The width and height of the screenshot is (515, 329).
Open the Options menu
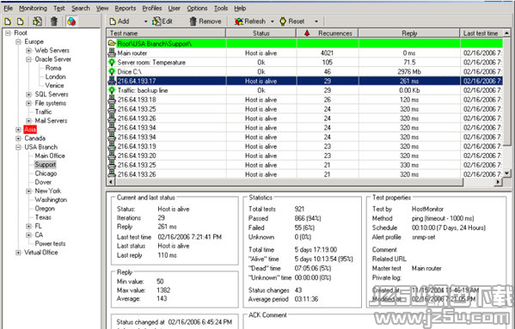tap(197, 9)
